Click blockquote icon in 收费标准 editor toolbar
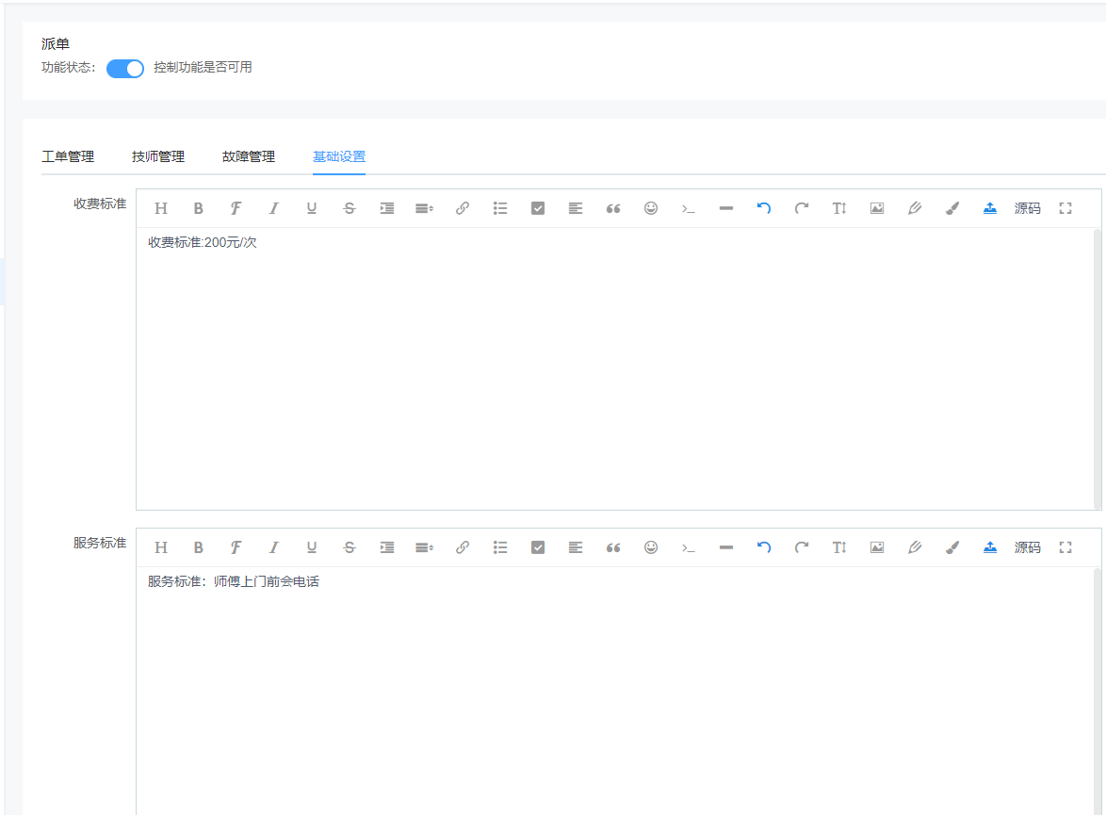Screen dimensions: 1106x815 pyautogui.click(x=613, y=208)
